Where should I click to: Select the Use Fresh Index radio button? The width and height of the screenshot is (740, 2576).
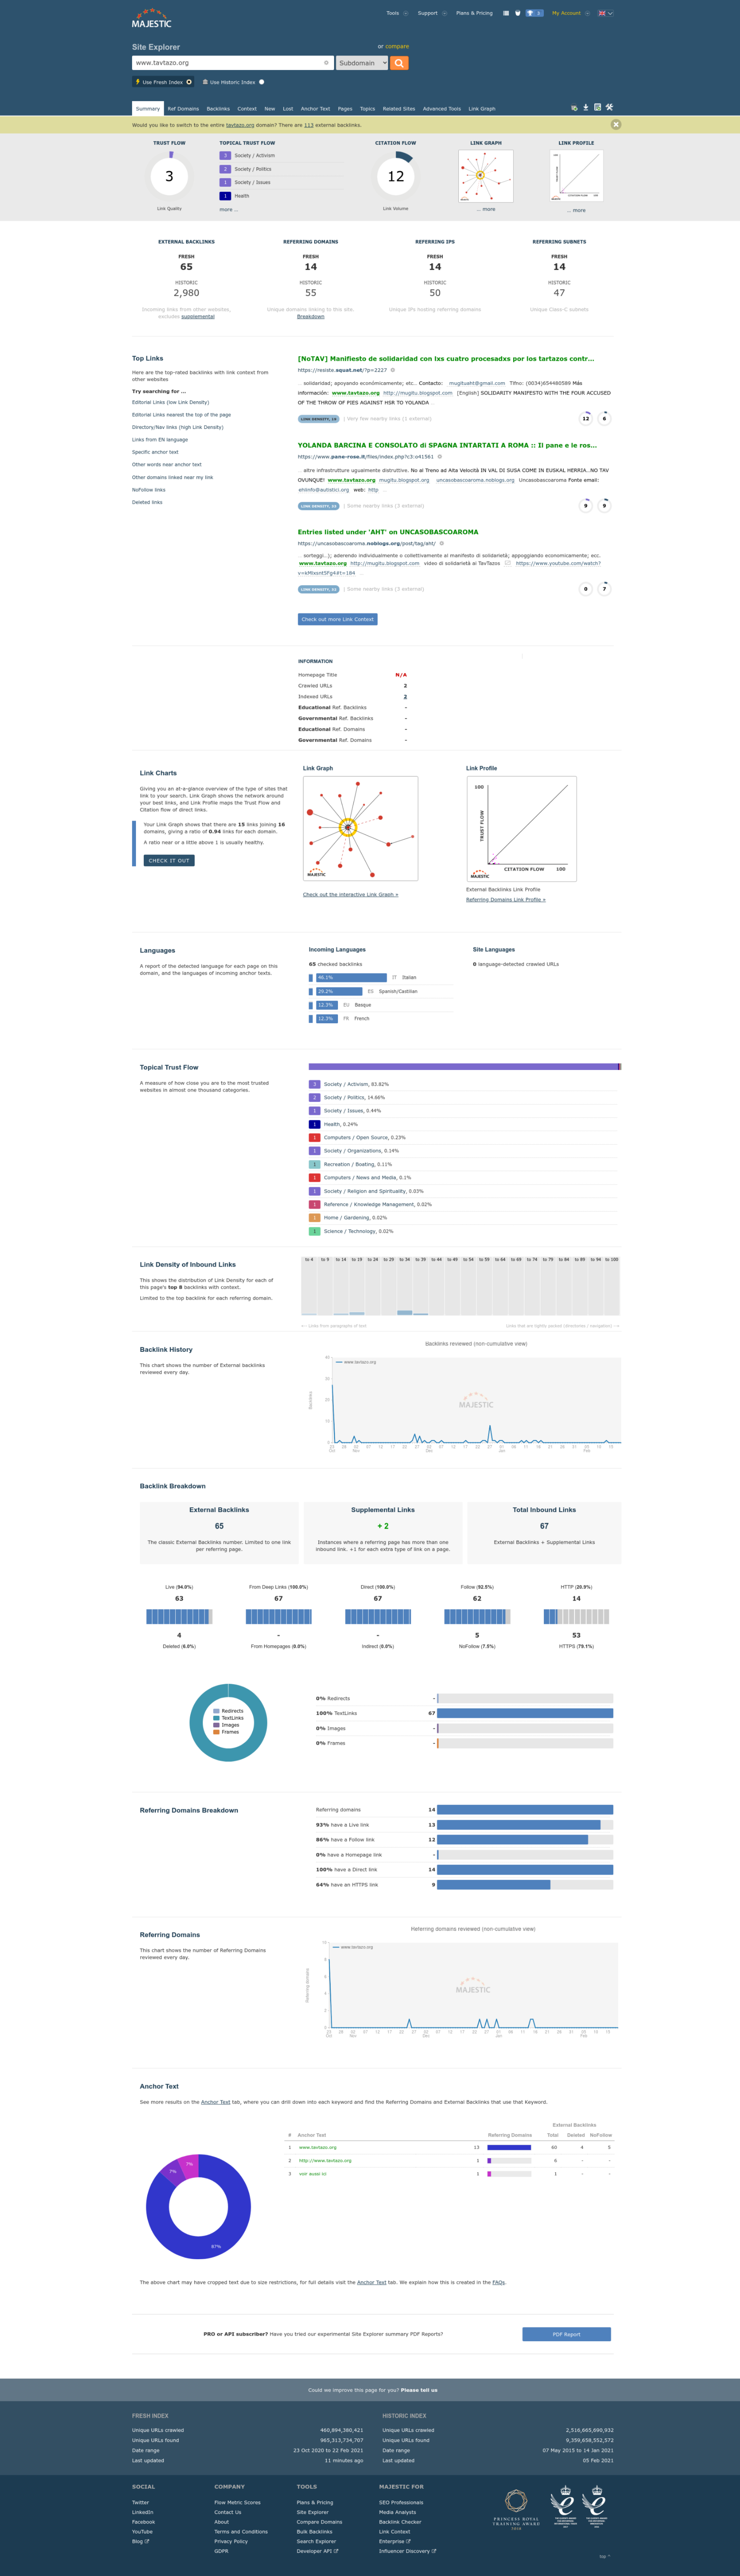[x=189, y=82]
